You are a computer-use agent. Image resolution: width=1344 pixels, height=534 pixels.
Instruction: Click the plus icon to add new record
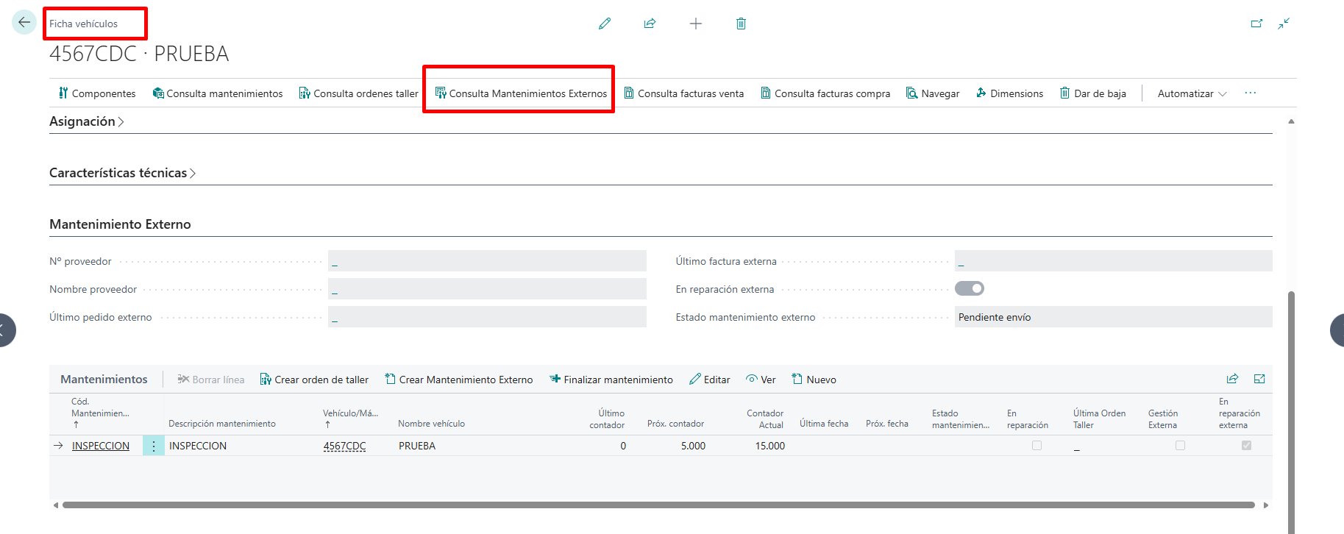pyautogui.click(x=696, y=24)
